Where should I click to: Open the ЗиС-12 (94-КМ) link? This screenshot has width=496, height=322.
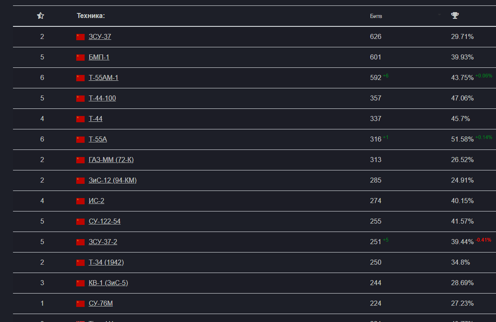(x=113, y=180)
